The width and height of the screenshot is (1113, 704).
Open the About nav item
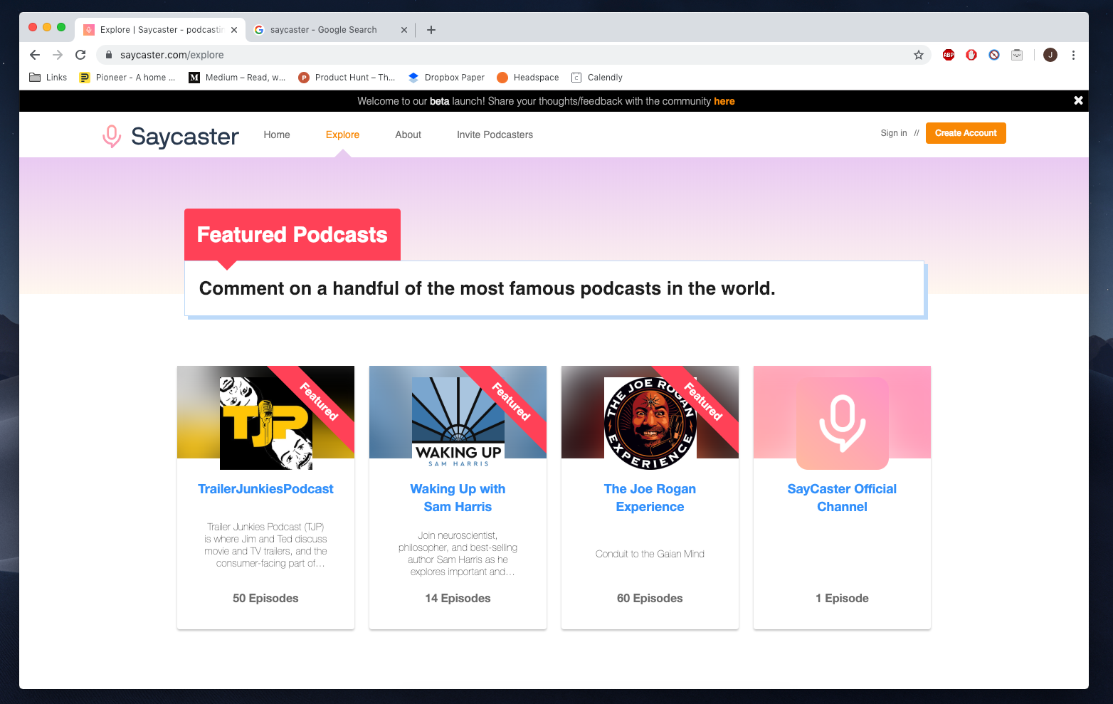coord(408,135)
